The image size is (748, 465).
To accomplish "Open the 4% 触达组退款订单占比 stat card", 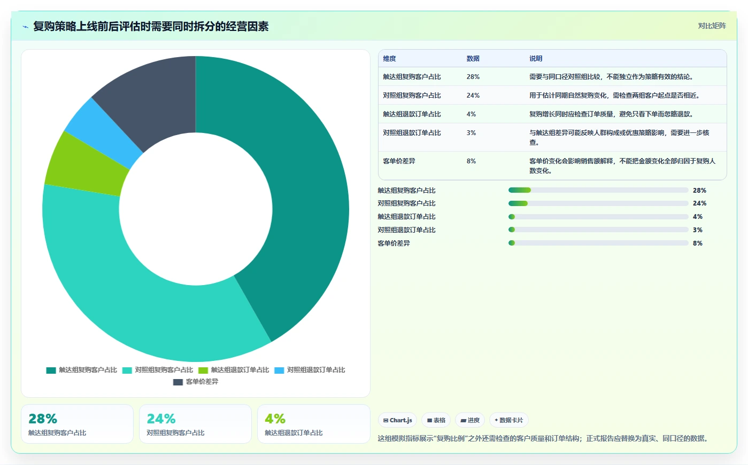I will [x=314, y=424].
